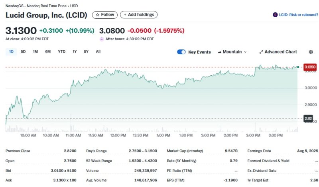Select the 5D time range
319x187 pixels.
[23, 51]
